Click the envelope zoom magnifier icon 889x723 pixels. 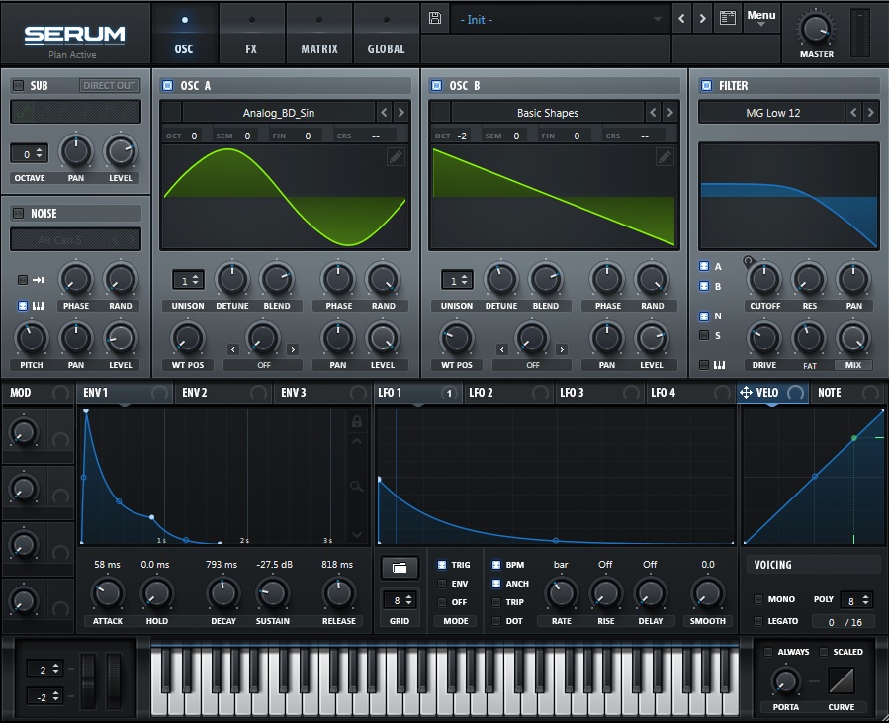pos(357,486)
